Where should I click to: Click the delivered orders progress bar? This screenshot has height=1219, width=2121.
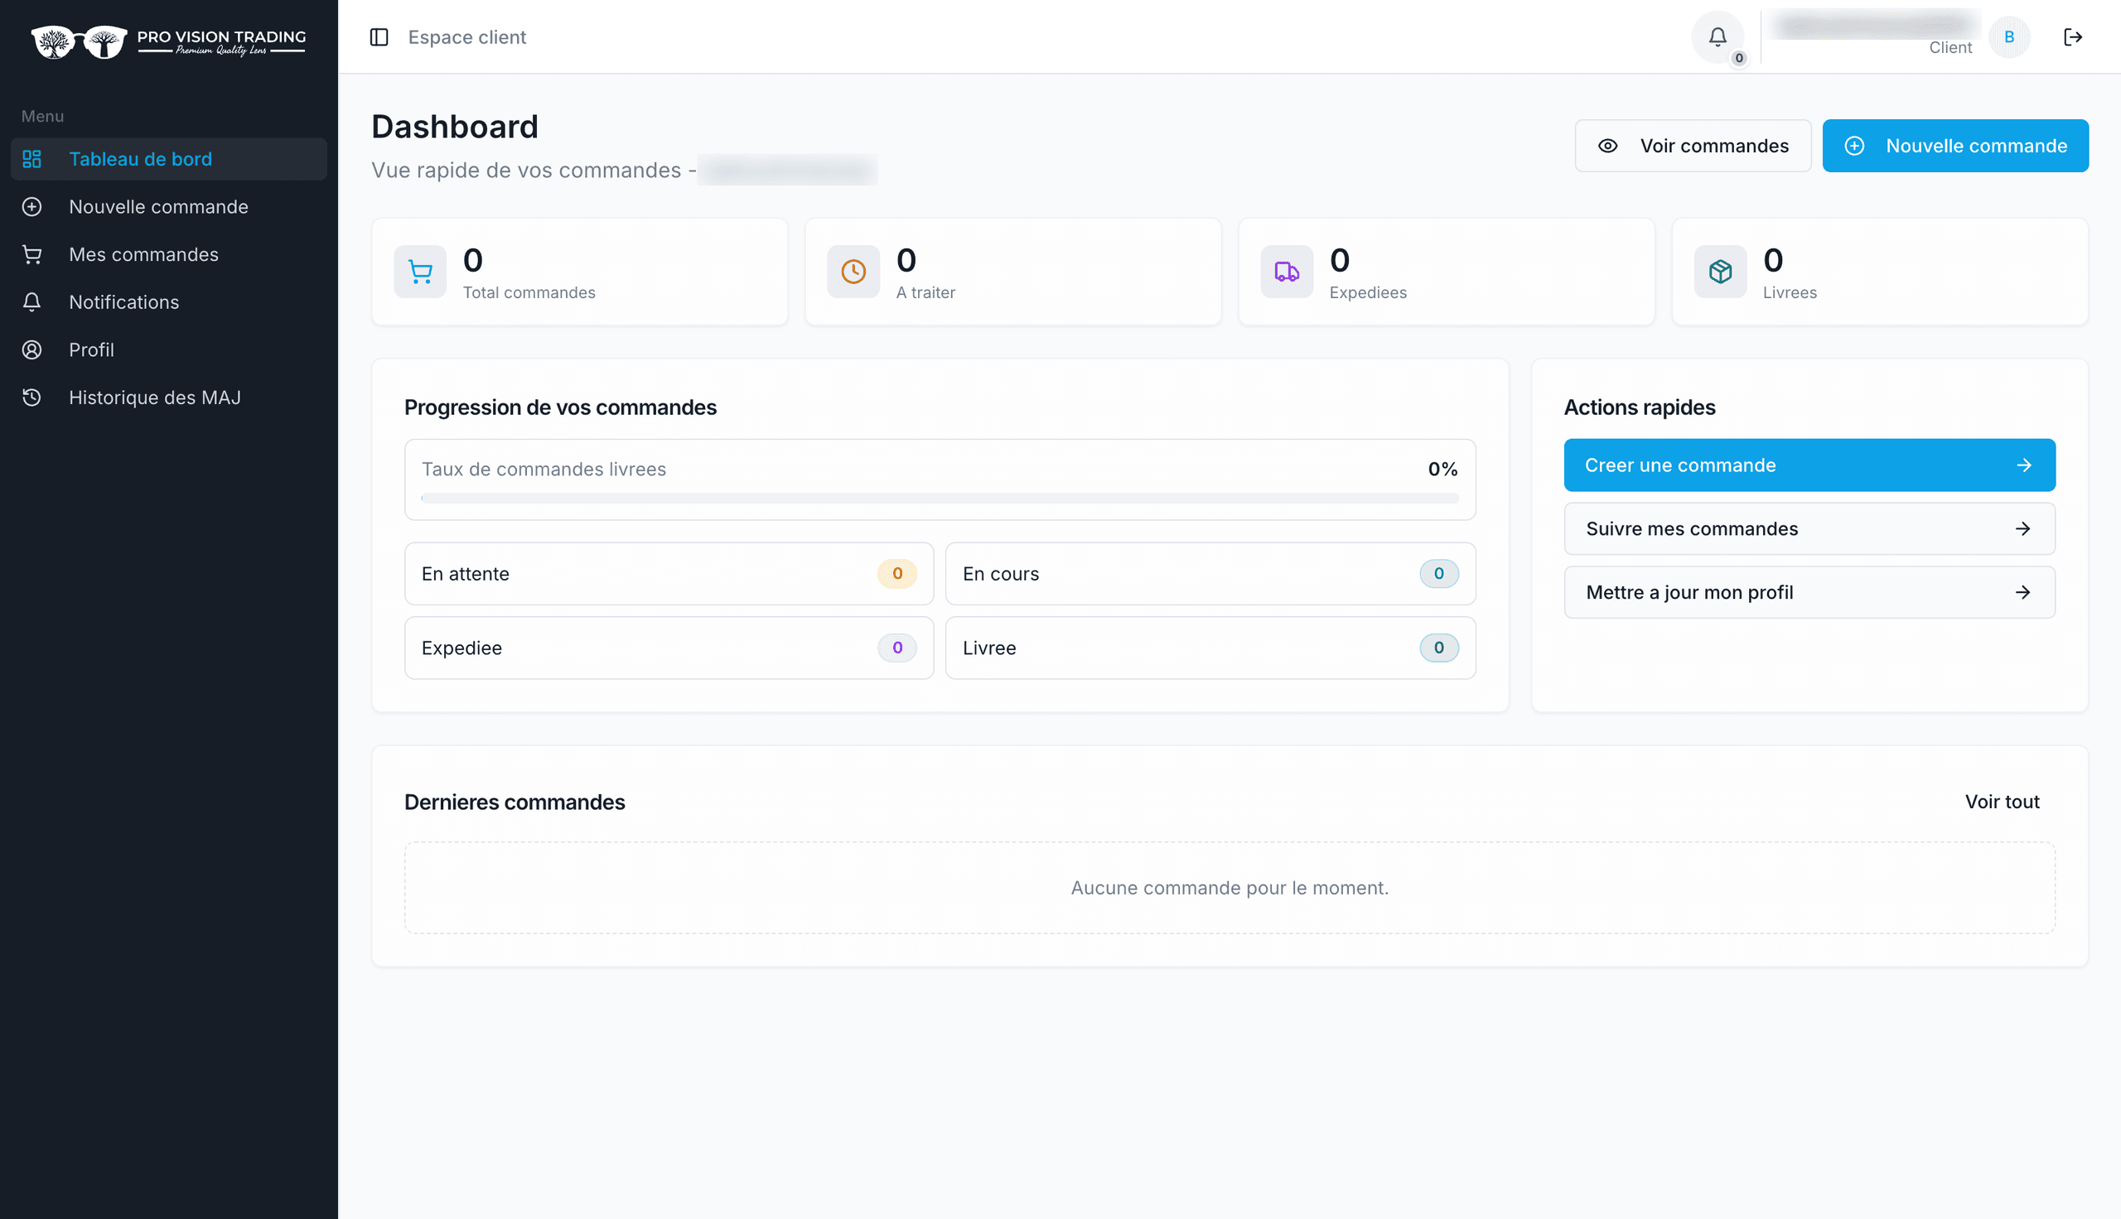(x=940, y=499)
